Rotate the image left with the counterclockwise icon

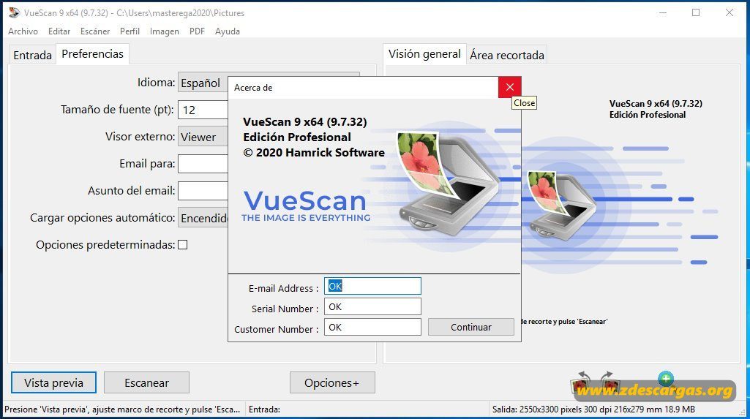581,382
